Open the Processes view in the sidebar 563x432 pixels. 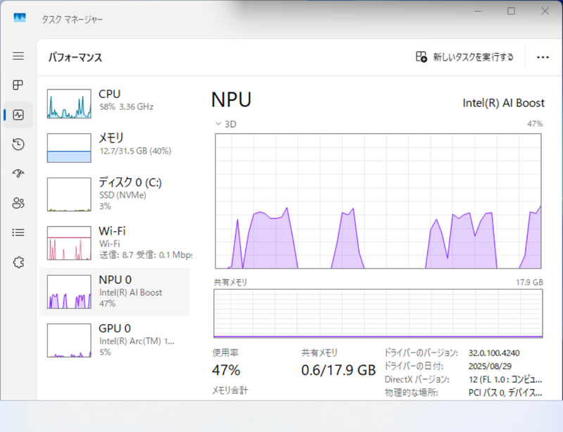18,85
